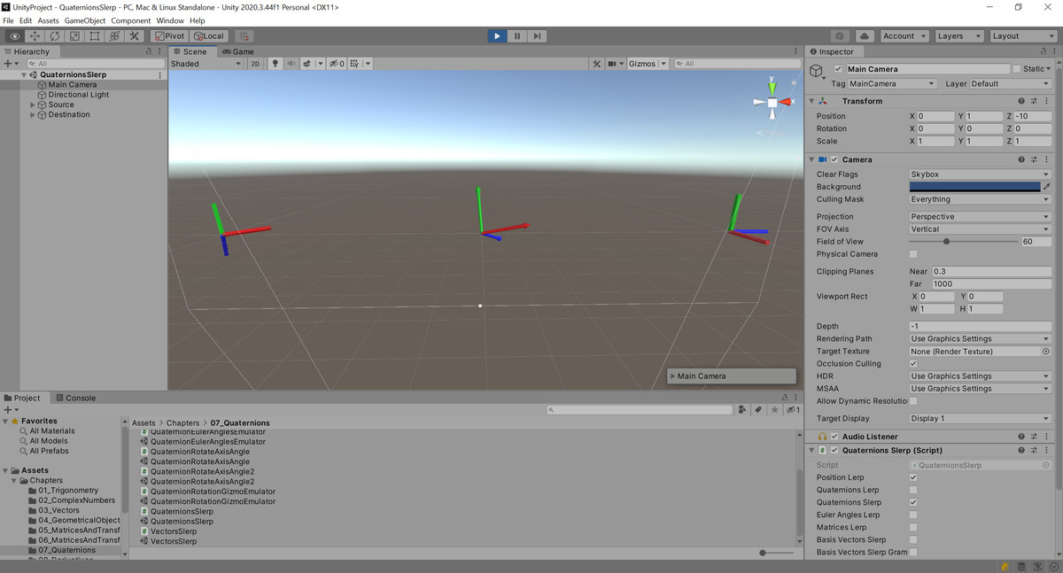Select the Move tool
1063x573 pixels.
click(35, 36)
